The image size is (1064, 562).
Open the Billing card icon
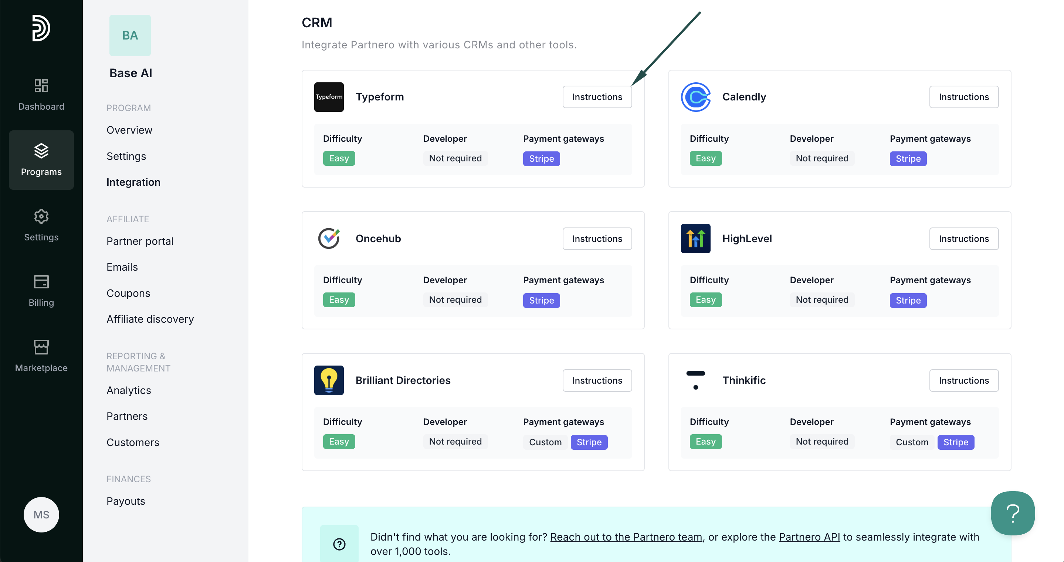(41, 281)
